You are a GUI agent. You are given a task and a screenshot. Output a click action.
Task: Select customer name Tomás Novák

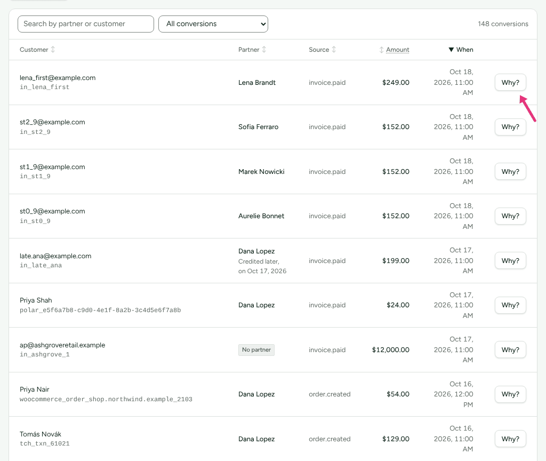[x=41, y=434]
